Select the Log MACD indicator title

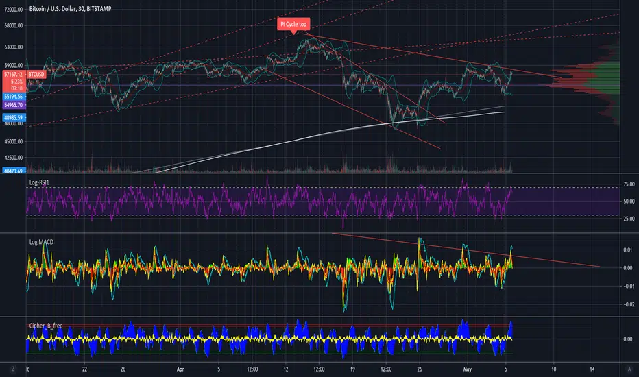pos(41,242)
